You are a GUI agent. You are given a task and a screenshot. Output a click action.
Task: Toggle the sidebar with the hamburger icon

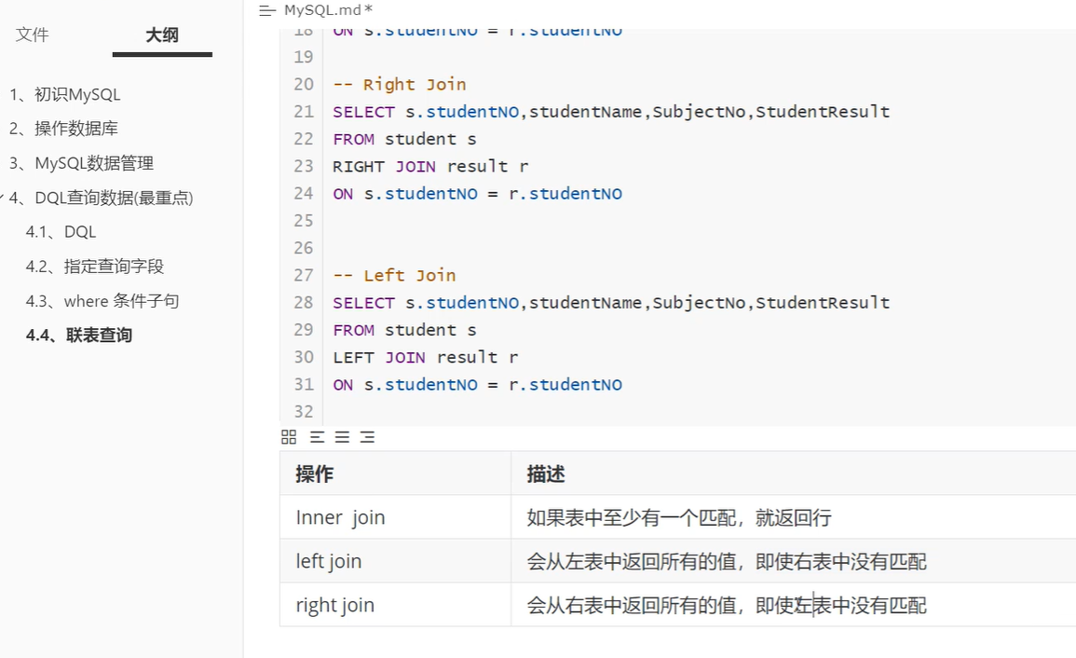pos(267,10)
